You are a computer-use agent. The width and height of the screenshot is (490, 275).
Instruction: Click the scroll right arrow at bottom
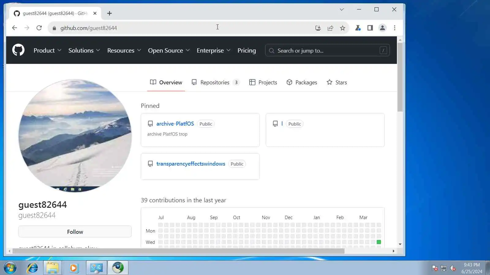(x=394, y=251)
